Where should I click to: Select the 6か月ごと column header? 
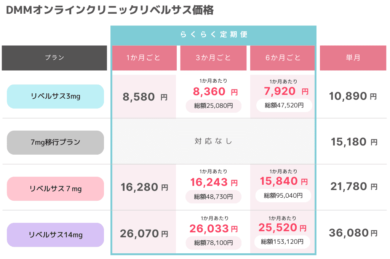(x=283, y=58)
